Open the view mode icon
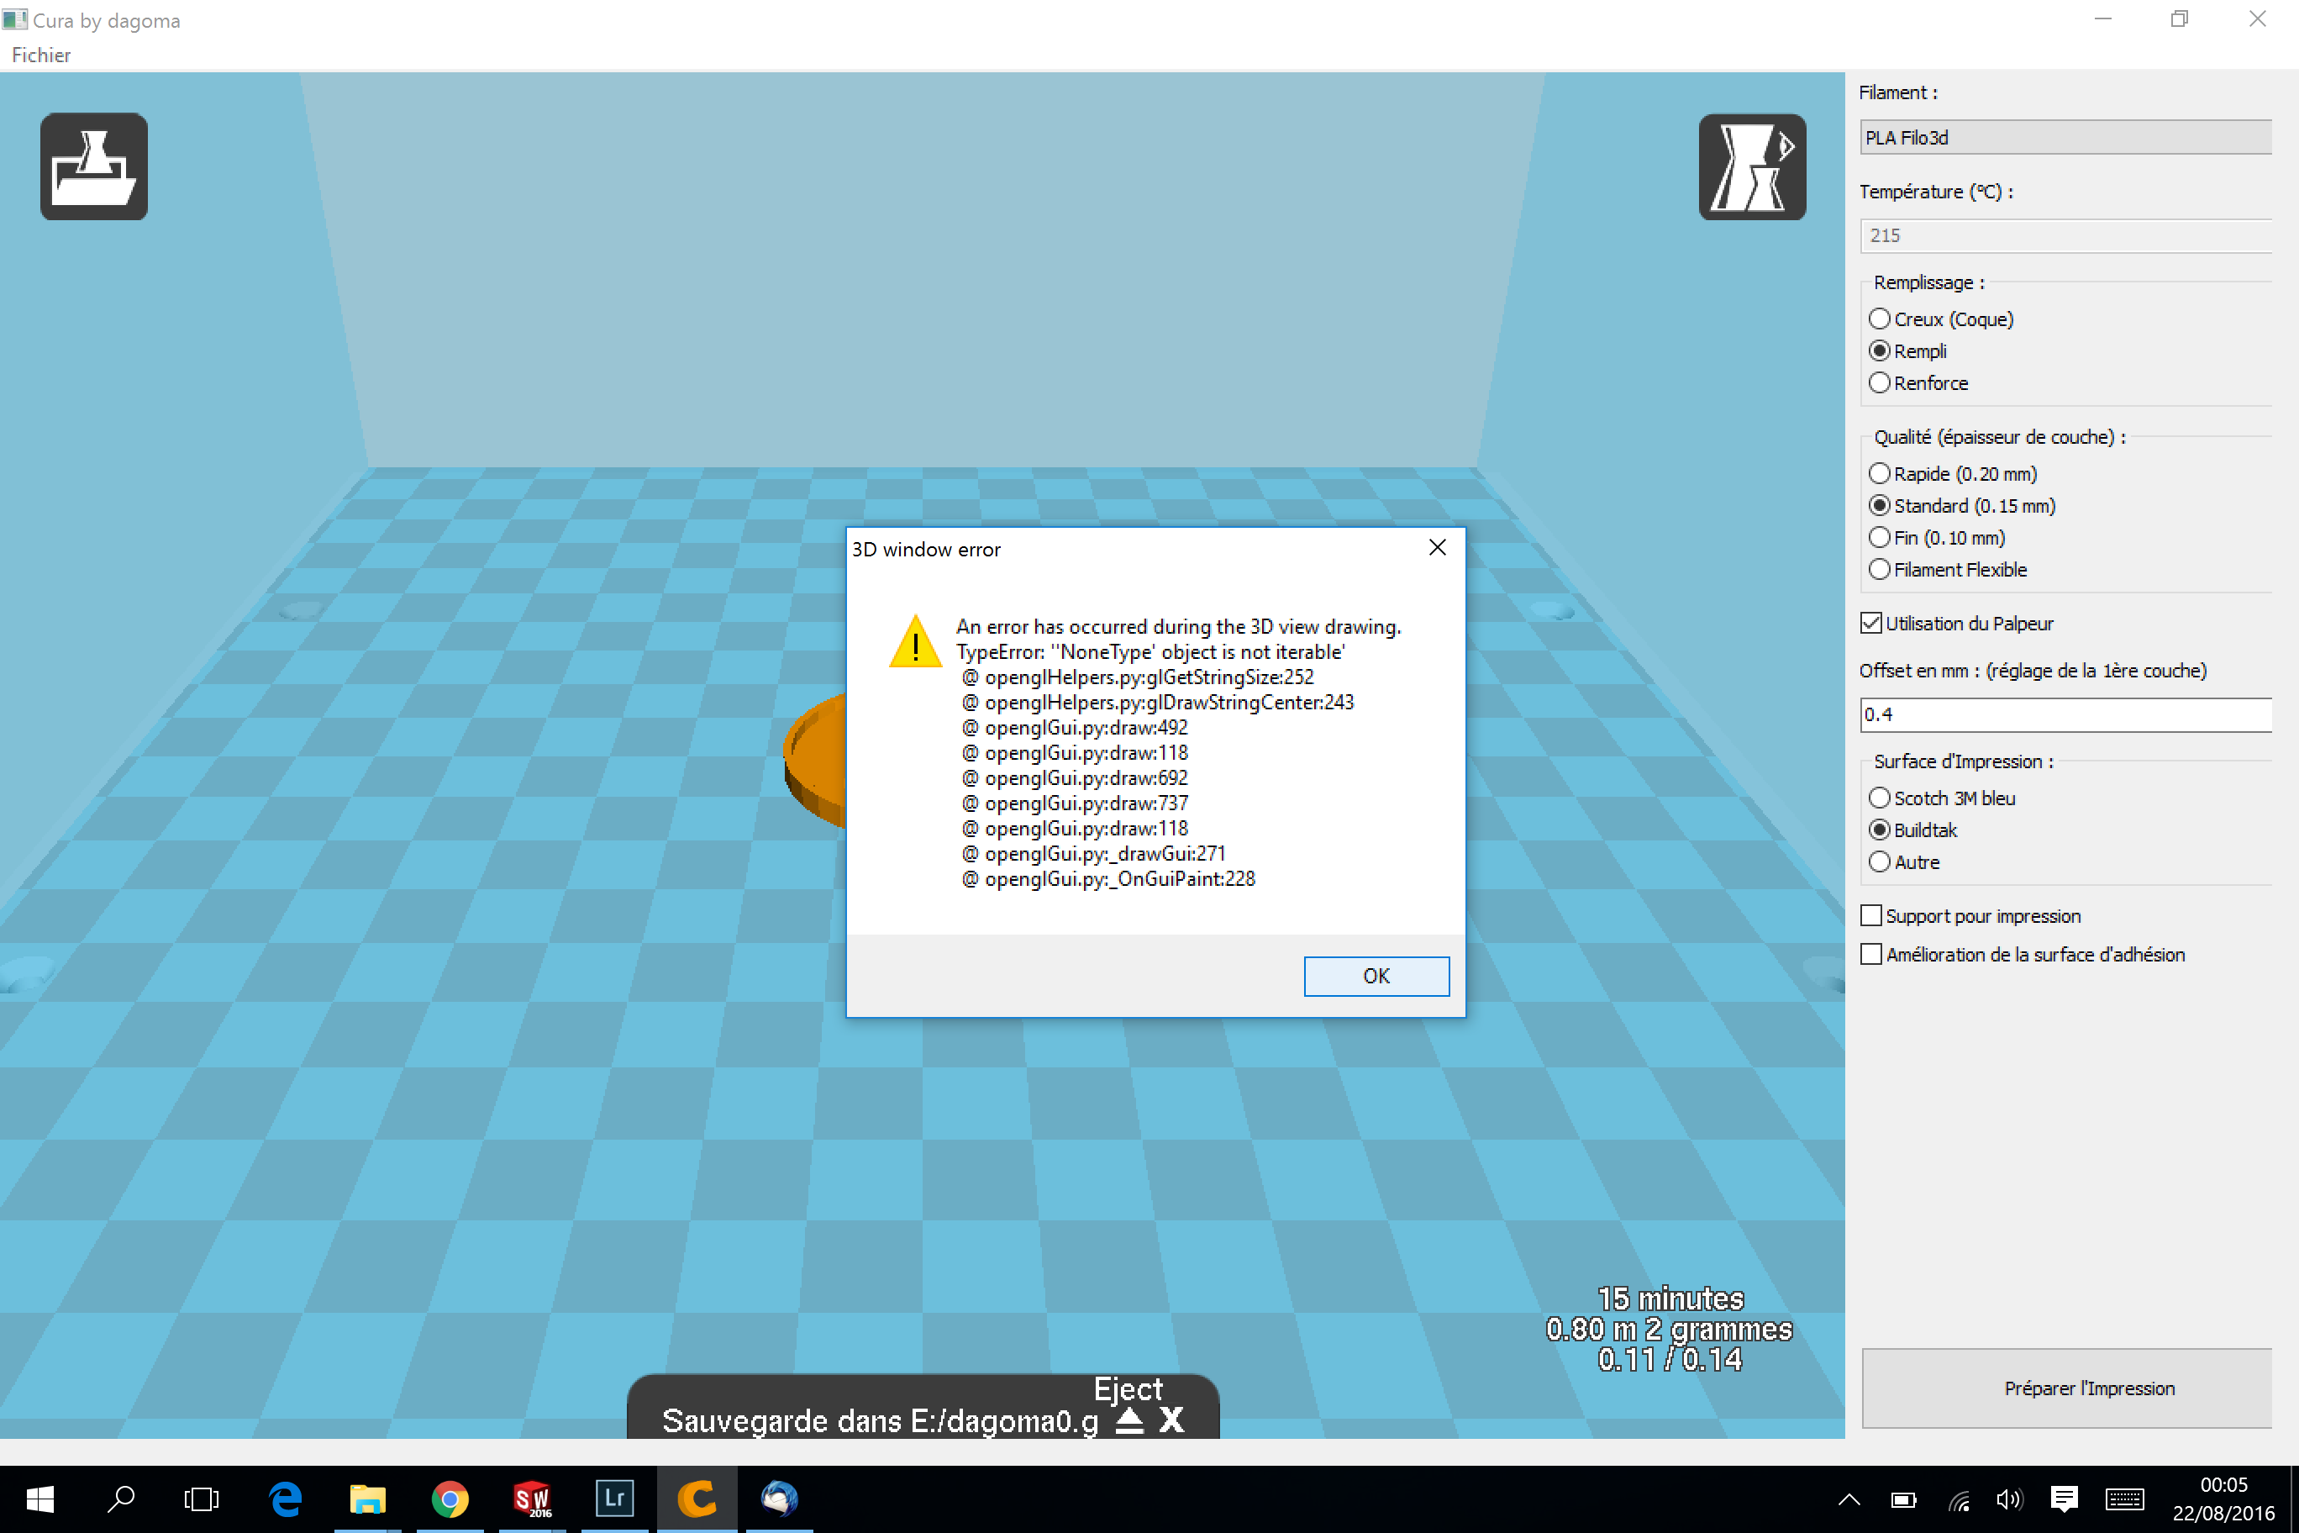The height and width of the screenshot is (1533, 2299). (1752, 166)
